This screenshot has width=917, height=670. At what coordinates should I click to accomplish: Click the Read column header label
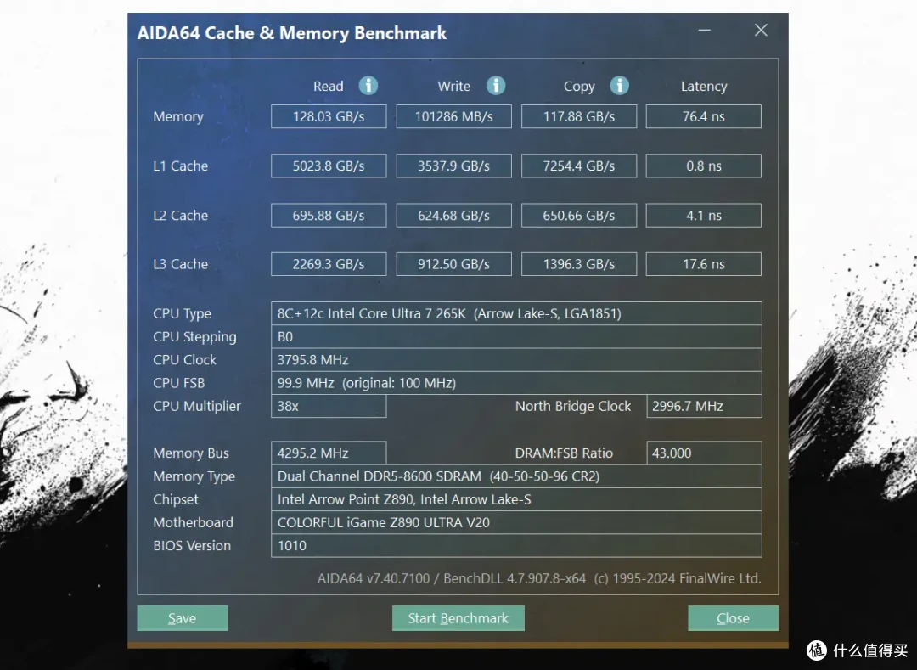tap(328, 86)
